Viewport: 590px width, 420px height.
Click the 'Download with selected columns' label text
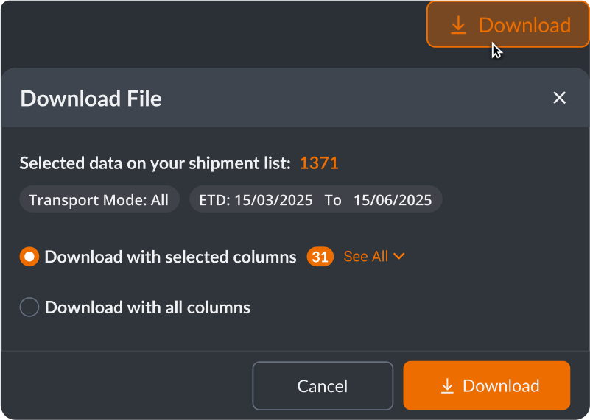170,257
